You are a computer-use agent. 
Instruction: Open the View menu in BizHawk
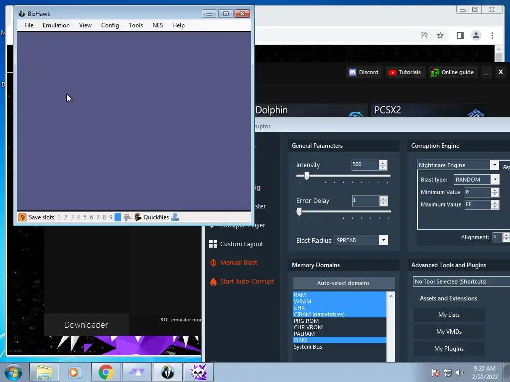click(x=85, y=25)
